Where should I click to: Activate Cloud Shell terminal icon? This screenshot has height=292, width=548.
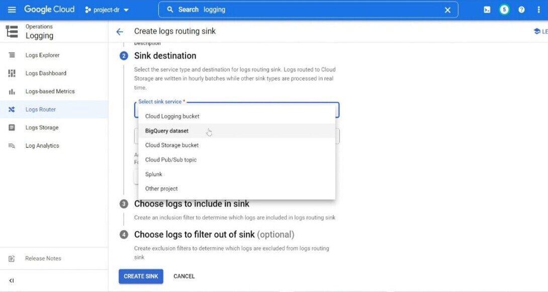(x=487, y=10)
